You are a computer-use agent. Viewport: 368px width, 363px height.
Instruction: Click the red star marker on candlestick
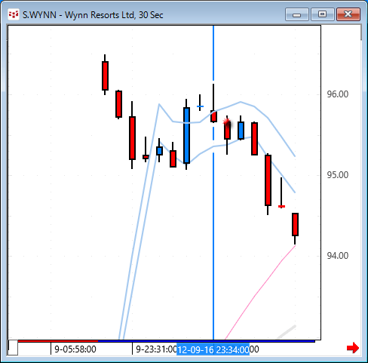click(227, 122)
